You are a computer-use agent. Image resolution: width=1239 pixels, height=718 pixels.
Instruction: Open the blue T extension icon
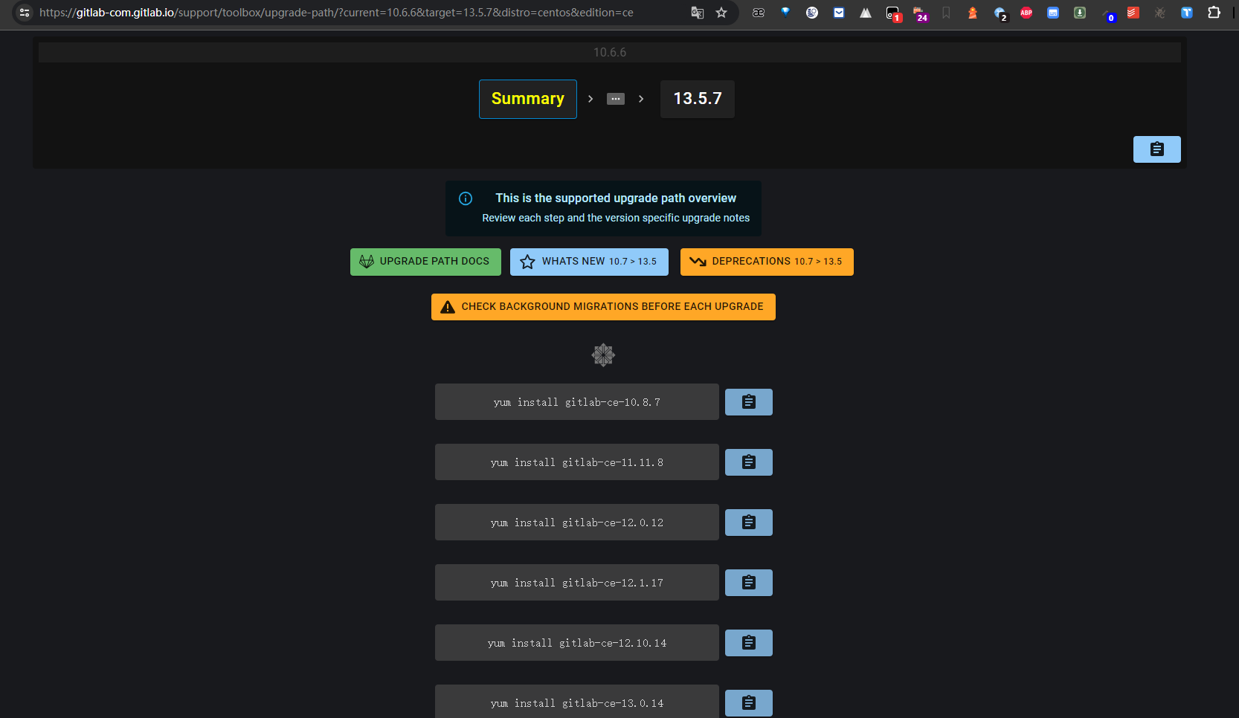[1187, 13]
